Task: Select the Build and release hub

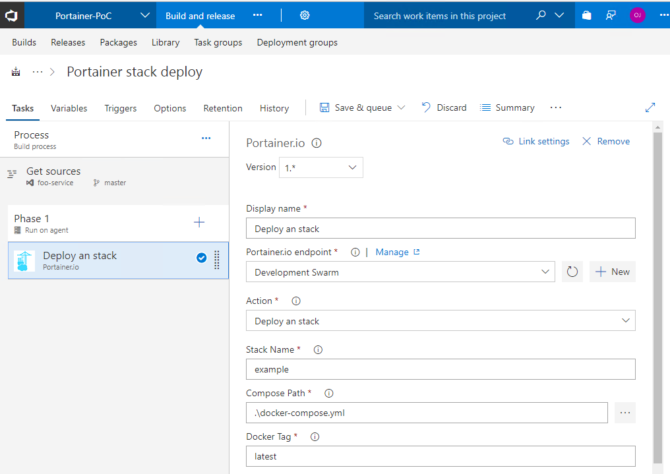Action: click(x=200, y=16)
